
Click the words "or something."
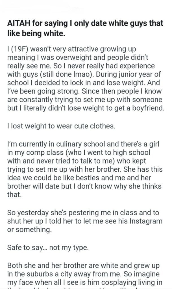click(30, 230)
